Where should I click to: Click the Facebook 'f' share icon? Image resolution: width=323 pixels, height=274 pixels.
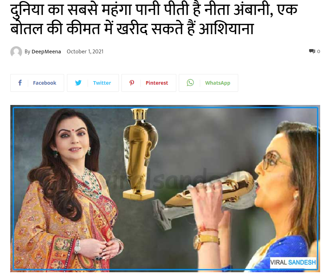click(20, 83)
